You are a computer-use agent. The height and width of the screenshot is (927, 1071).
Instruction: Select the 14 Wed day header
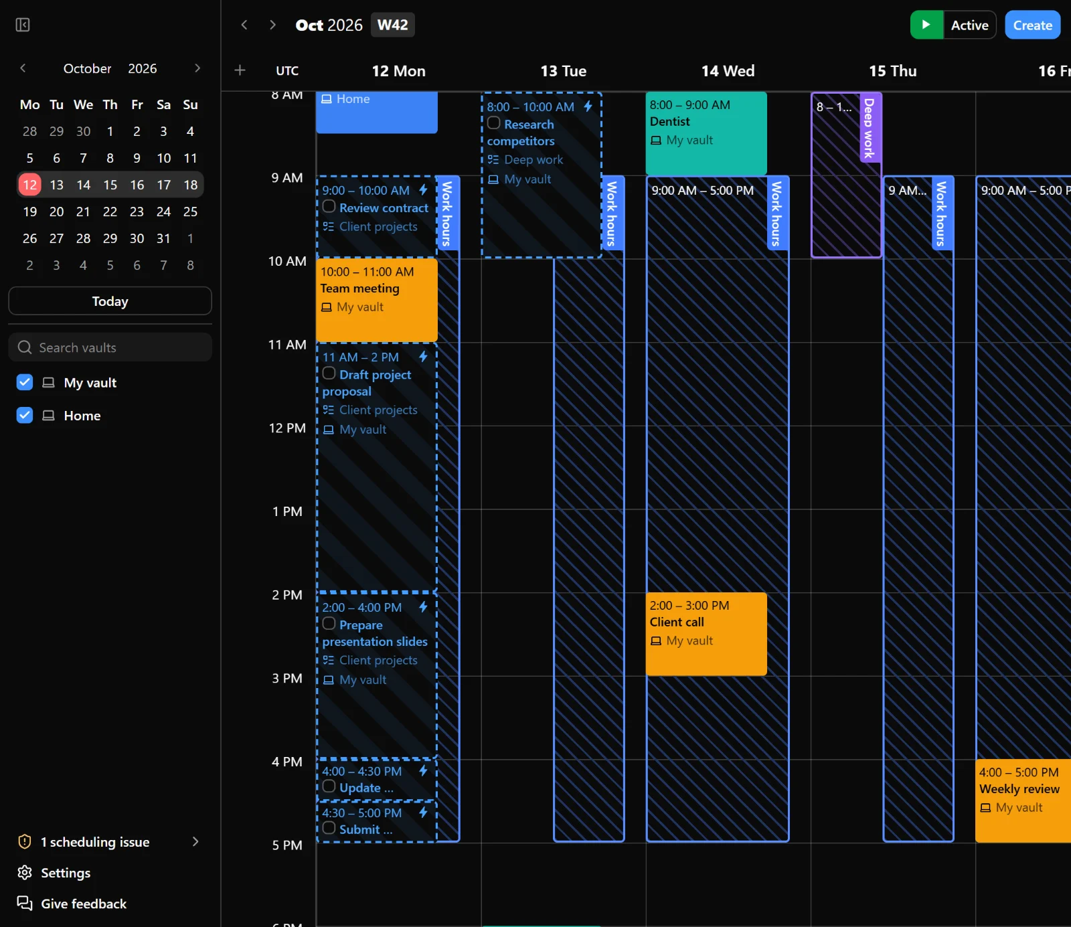click(x=728, y=71)
